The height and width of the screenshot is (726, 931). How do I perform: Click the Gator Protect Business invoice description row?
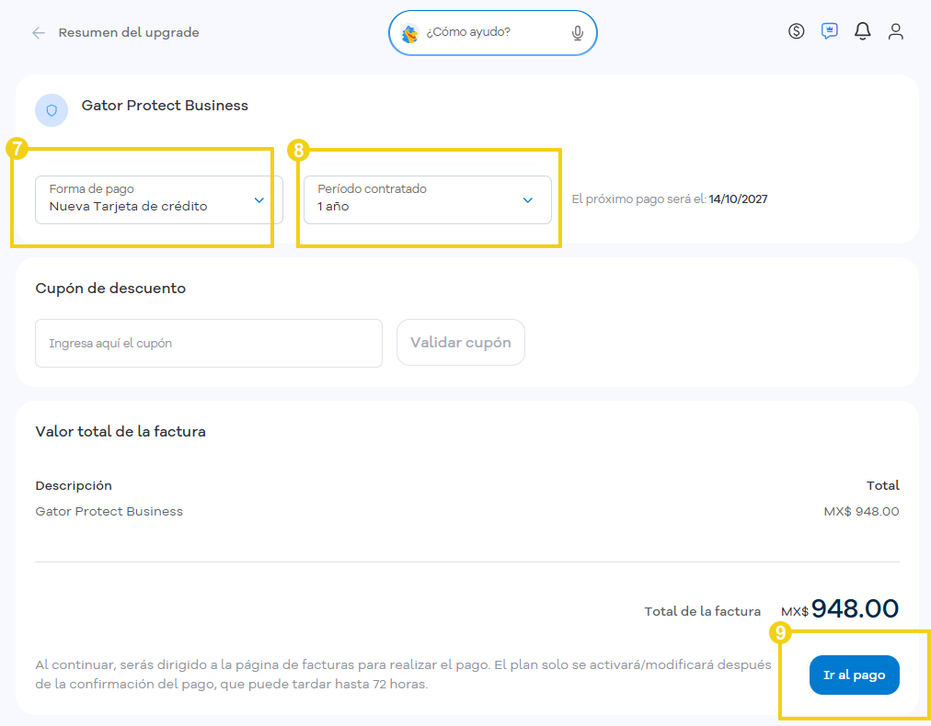point(467,511)
